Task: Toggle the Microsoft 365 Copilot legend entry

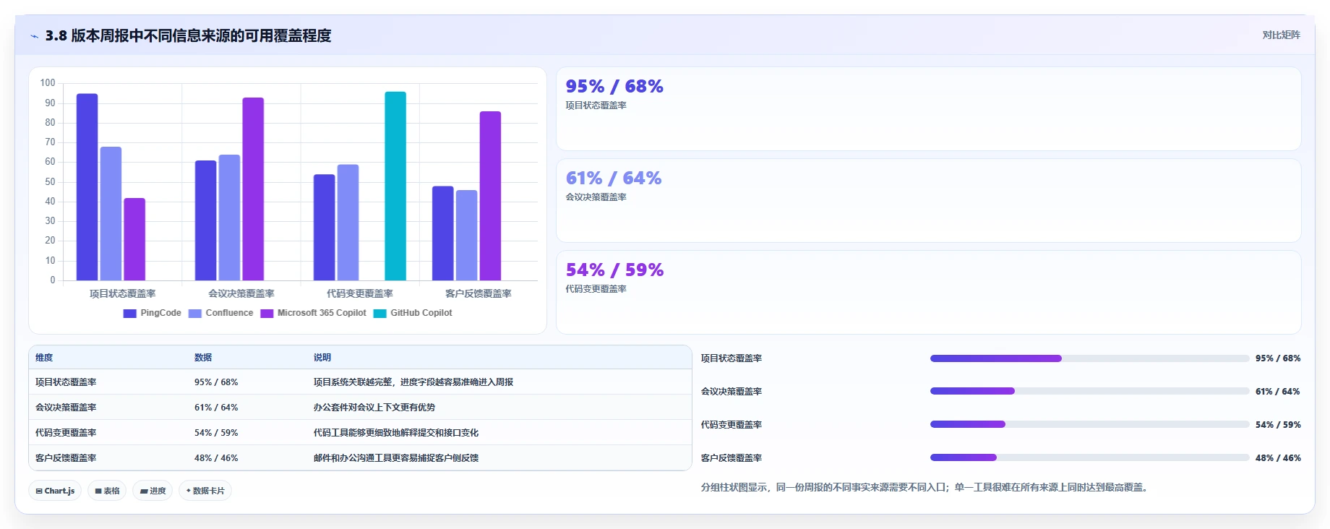Action: pos(313,313)
